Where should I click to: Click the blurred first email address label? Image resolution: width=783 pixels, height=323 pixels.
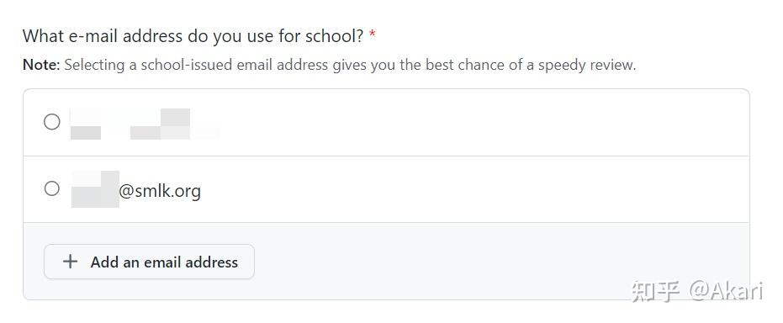pyautogui.click(x=145, y=124)
